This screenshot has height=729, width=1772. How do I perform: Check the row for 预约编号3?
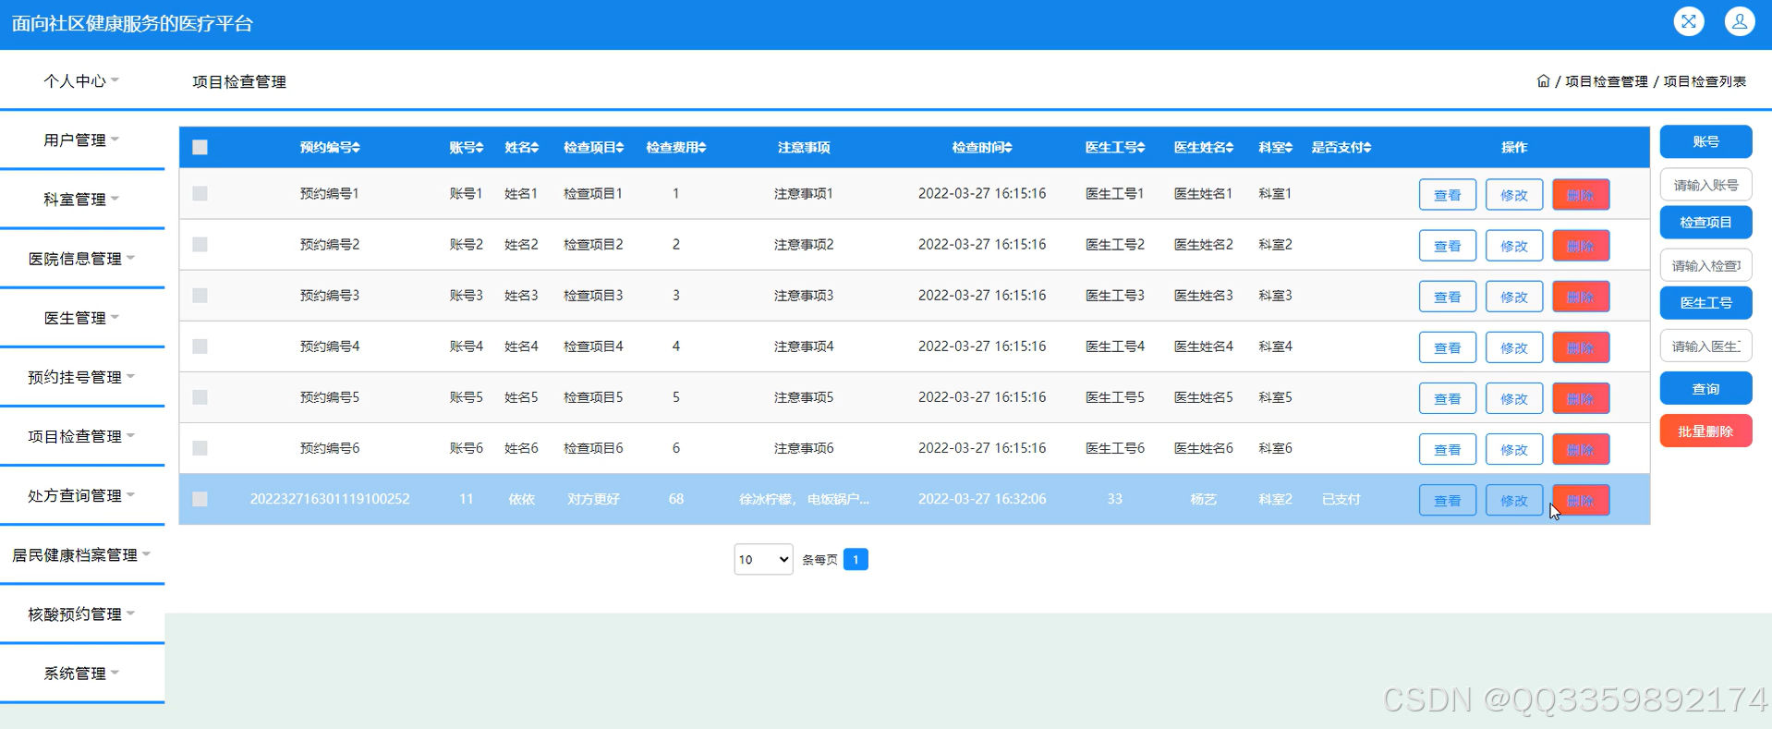(200, 296)
